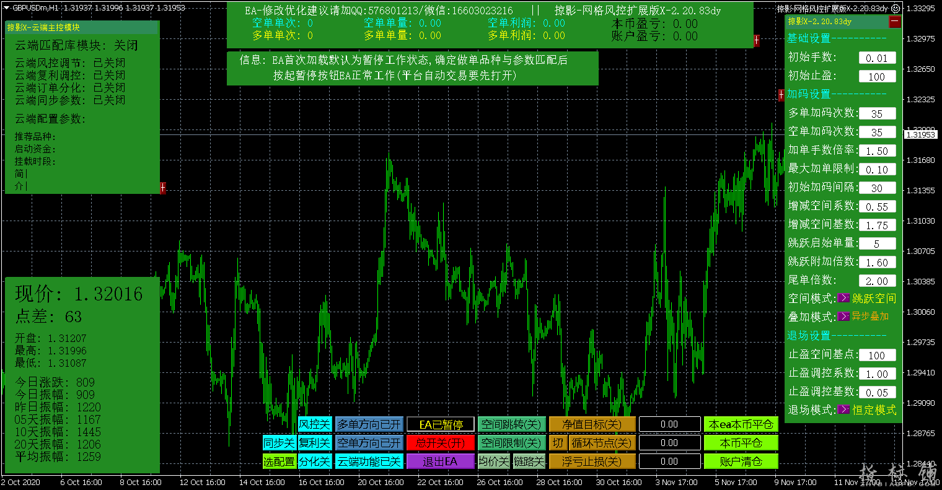Click the 空单加码次数 input field
The image size is (942, 490).
[878, 133]
